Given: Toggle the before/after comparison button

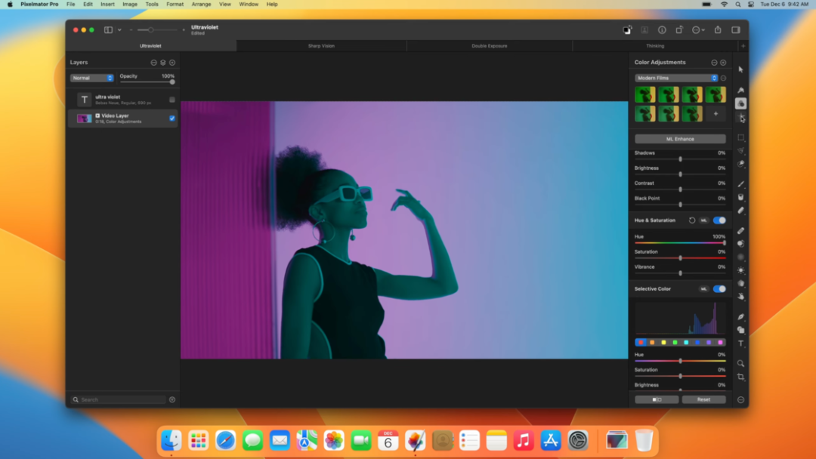Looking at the screenshot, I should 657,400.
